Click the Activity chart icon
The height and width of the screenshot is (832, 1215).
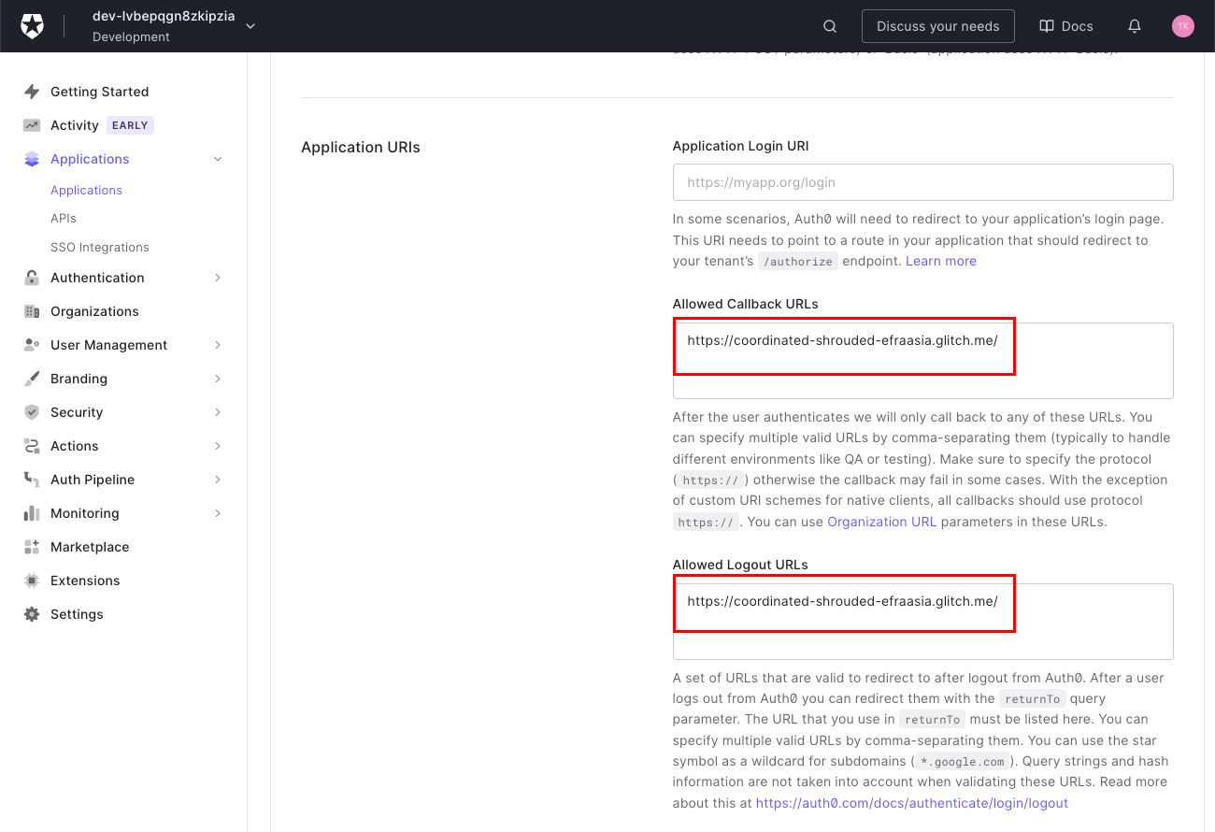[32, 125]
